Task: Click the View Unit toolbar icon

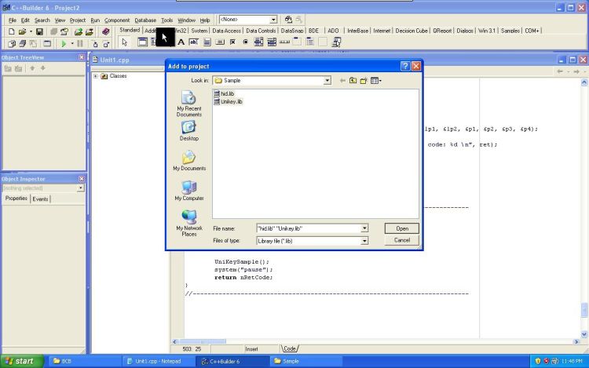Action: click(x=11, y=44)
